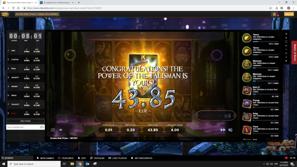
Task: Collapse panel with left arrow icon
Action: [x=286, y=57]
